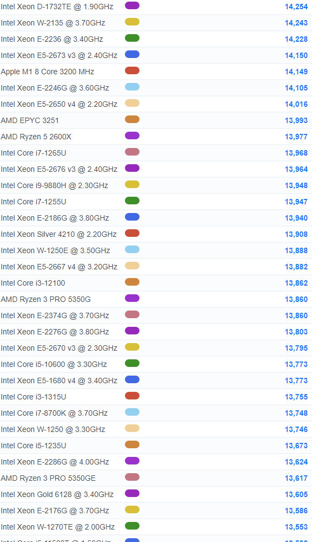Click the 13,908 score value
The image size is (312, 542).
(x=296, y=234)
